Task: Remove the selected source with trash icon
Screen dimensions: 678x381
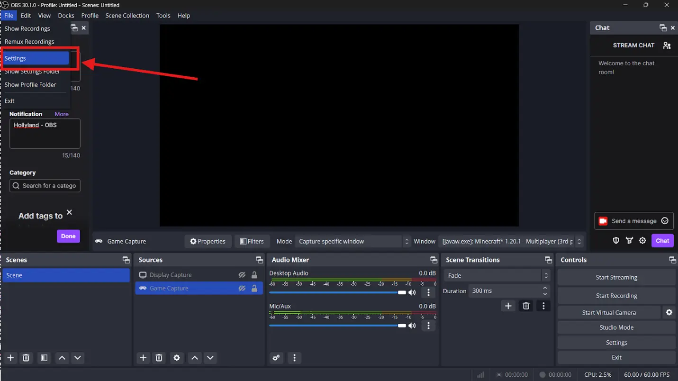Action: point(159,358)
